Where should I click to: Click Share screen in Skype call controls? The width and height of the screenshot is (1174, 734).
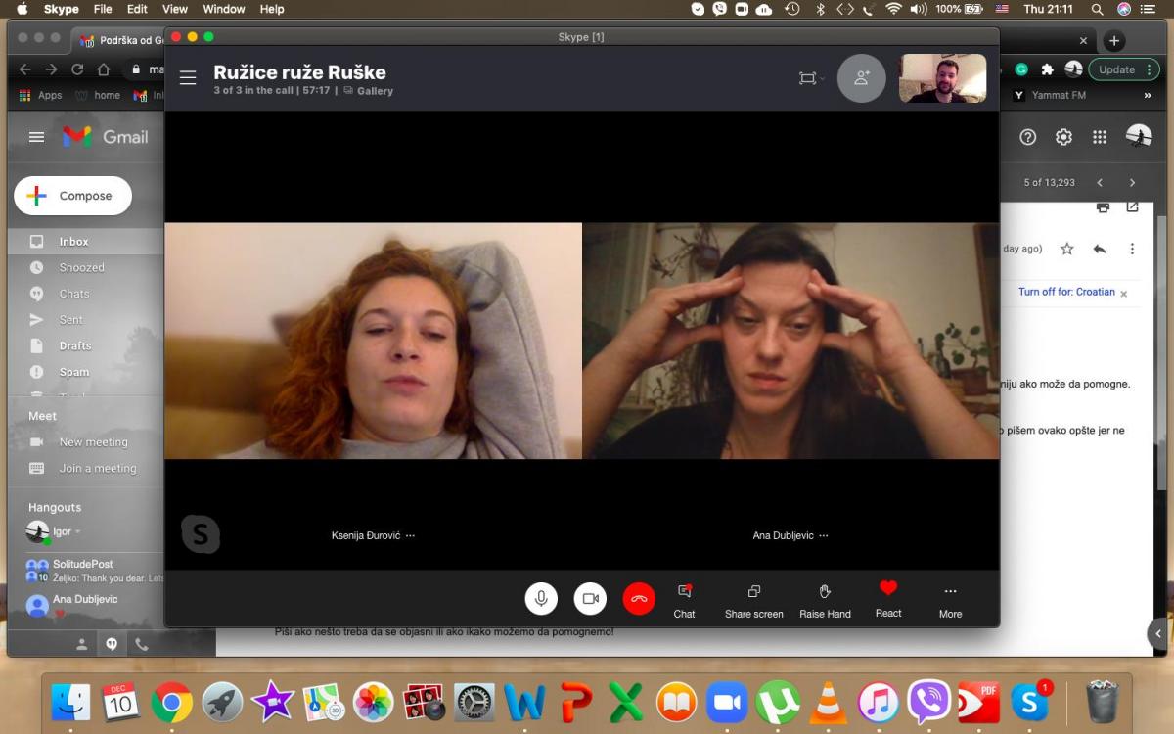[x=753, y=601]
